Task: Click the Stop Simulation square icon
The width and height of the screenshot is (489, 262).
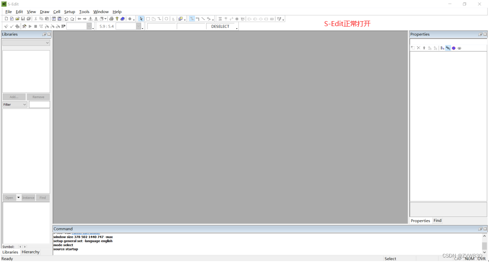Action: point(36,27)
